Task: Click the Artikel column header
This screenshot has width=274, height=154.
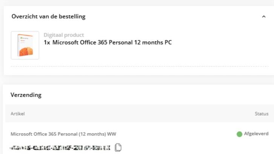Action: tap(18, 114)
